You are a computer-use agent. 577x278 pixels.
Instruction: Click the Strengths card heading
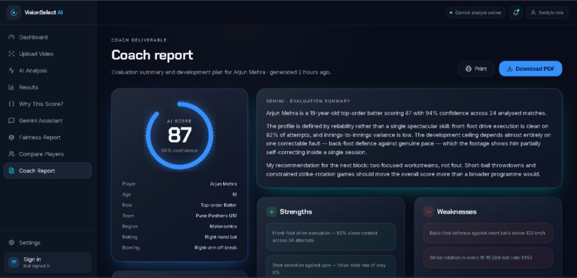(x=296, y=211)
